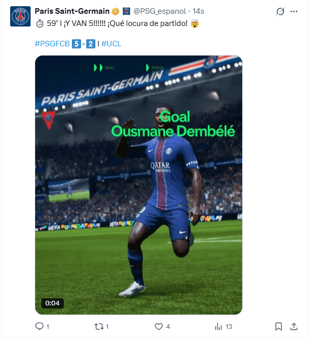
Task: Click the gold verified badge
Action: point(116,11)
